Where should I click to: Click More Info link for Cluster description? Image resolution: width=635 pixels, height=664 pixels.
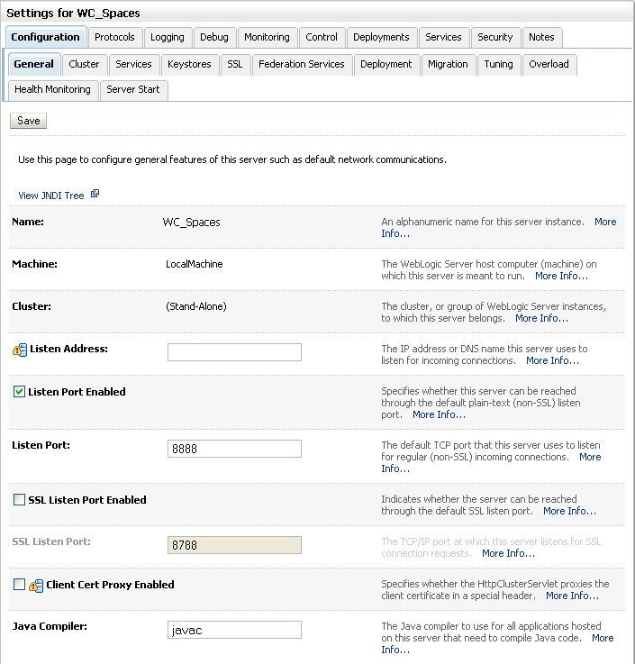[x=541, y=318]
